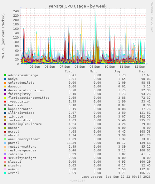Viewport: 155px width, 184px height.
Task: Click the 'Min:' column header
Action: (93, 71)
